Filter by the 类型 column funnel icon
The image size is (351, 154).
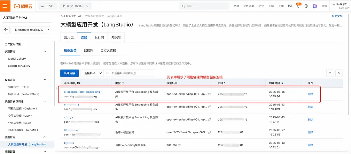(x=123, y=83)
